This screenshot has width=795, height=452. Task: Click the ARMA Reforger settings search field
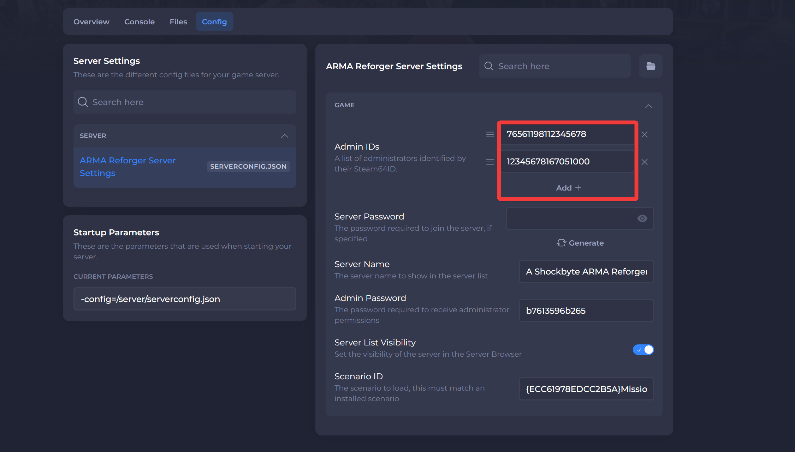(555, 66)
